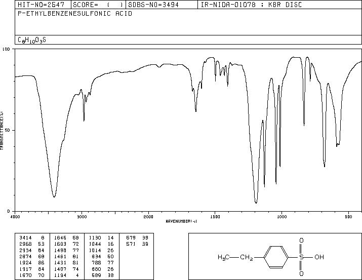Click the 1000 x-axis tick label

coord(281,217)
